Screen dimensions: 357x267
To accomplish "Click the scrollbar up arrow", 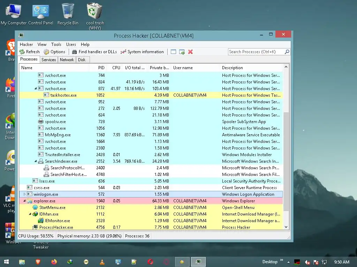I will (x=286, y=67).
